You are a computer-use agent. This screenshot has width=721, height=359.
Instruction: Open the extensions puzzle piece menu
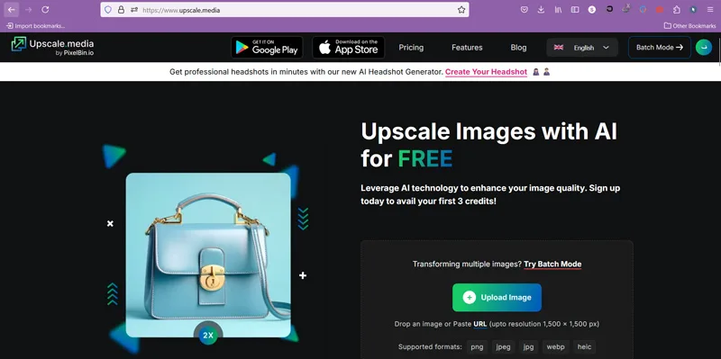(677, 10)
